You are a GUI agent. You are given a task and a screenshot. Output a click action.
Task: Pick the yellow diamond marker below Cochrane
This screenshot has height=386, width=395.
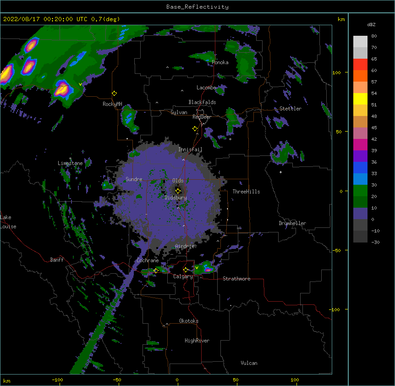coord(156,270)
